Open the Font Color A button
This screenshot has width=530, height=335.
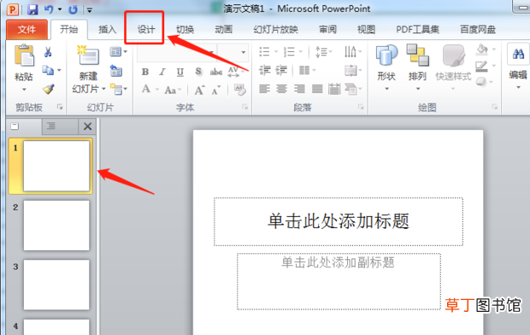[146, 89]
